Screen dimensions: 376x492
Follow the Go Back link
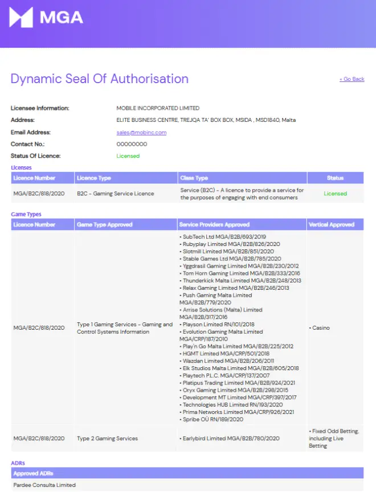click(x=352, y=79)
